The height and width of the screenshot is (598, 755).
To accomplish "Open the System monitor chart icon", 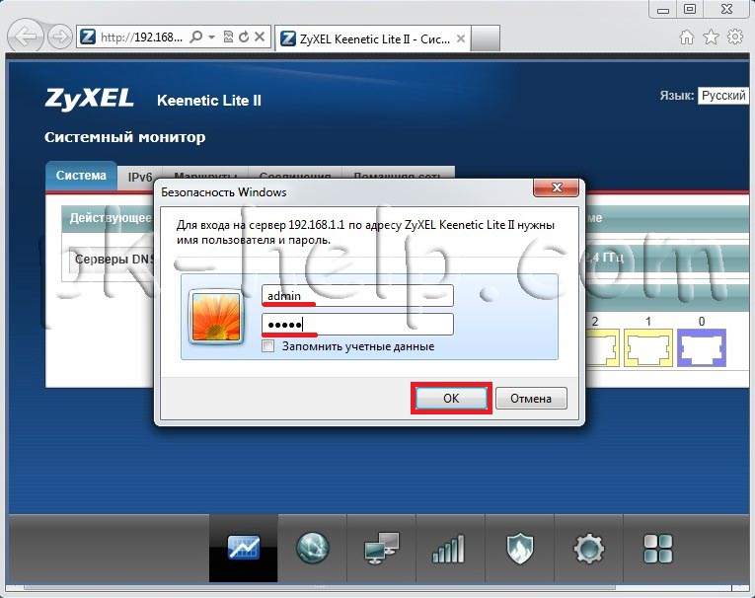I will pyautogui.click(x=243, y=548).
